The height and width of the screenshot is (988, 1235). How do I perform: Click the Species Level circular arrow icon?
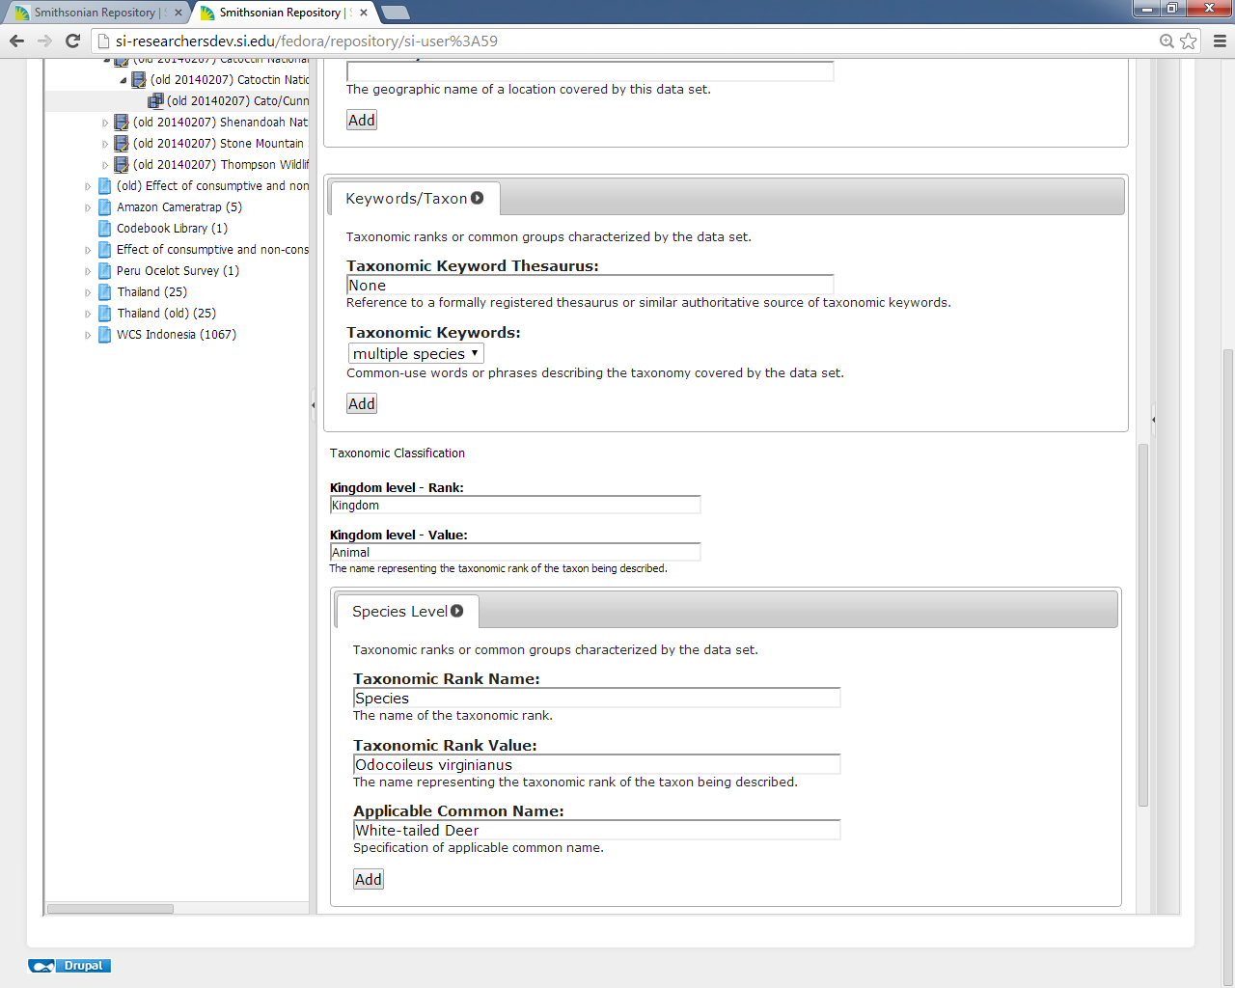[x=457, y=611]
